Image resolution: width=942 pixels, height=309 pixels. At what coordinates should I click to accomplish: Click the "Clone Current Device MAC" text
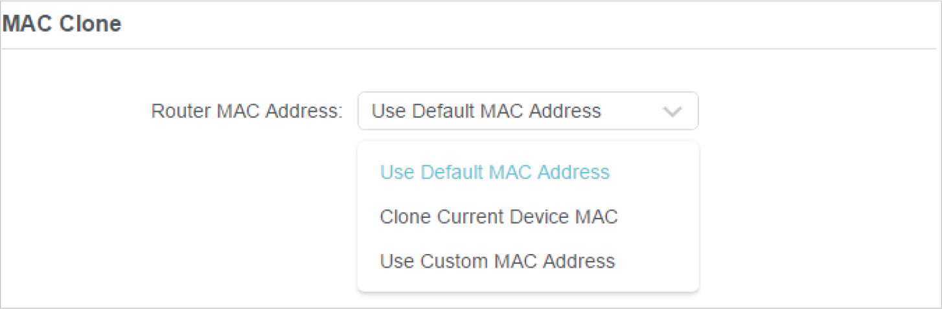pos(498,217)
